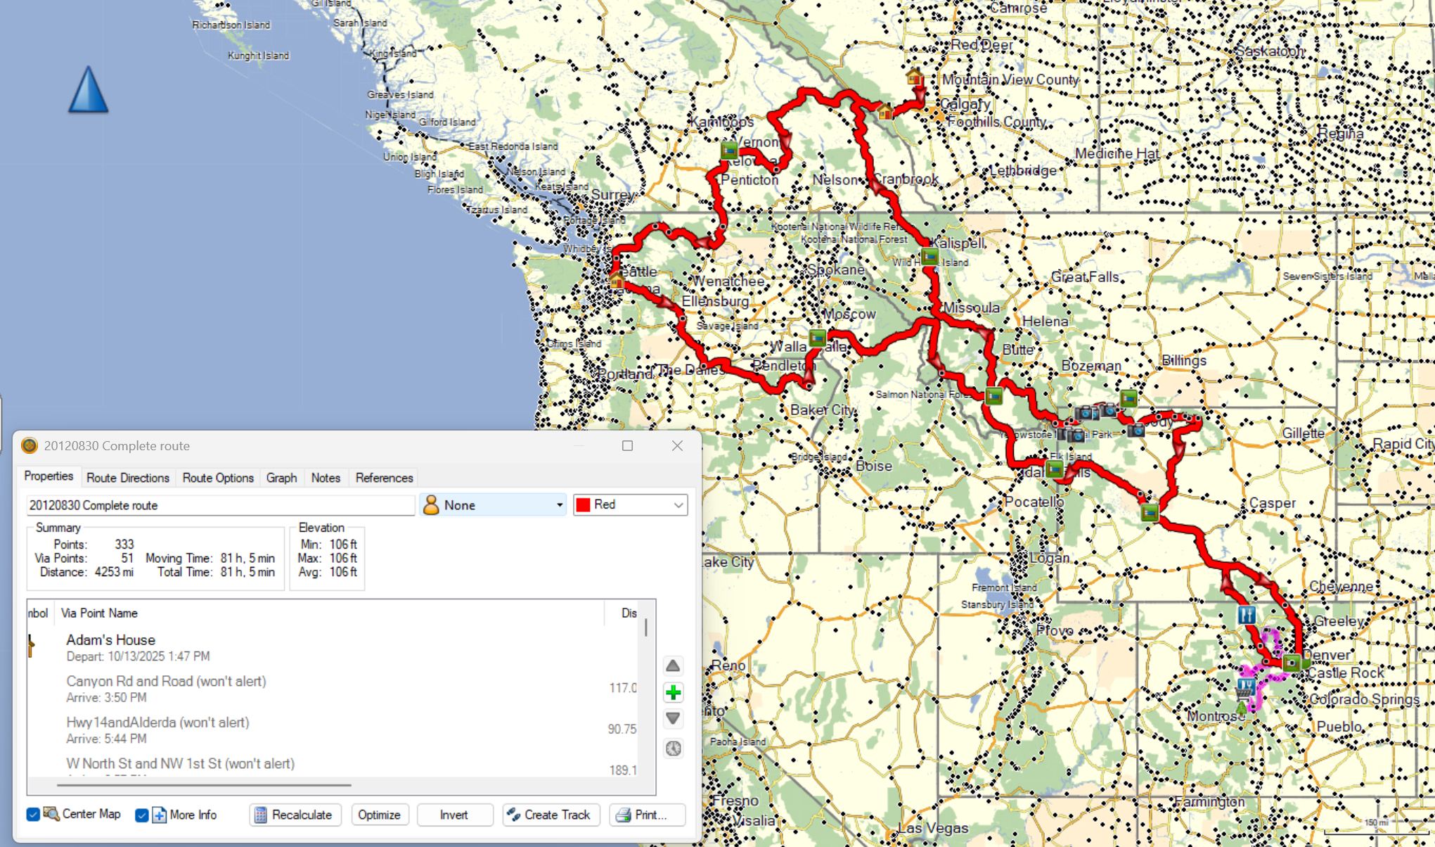Switch to the Graph tab
1435x847 pixels.
(x=281, y=478)
